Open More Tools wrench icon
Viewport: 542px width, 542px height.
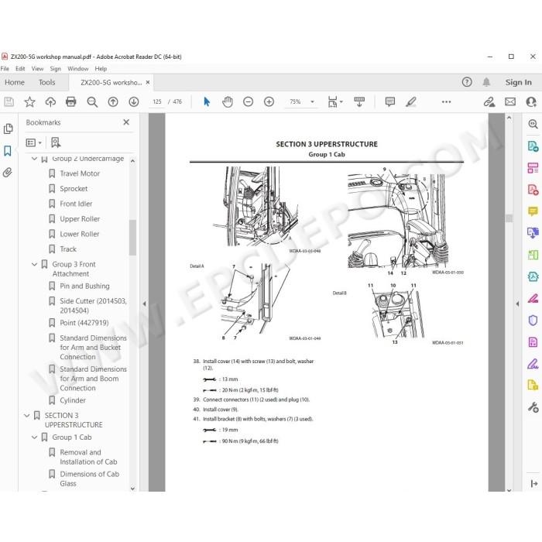pos(533,407)
